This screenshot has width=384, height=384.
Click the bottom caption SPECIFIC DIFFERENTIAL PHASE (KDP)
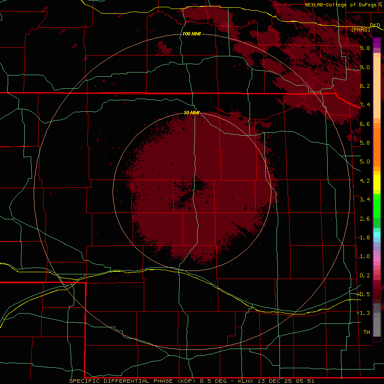tap(132, 381)
